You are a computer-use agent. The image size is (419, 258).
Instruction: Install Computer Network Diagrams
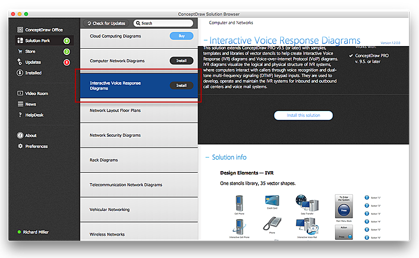click(x=181, y=61)
